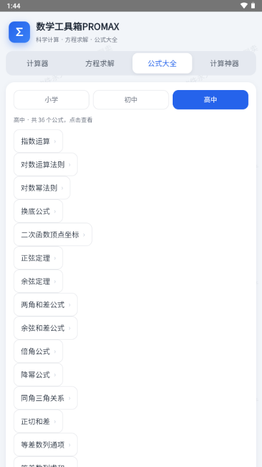
Task: Open the 倍角公式 entry
Action: 38,351
